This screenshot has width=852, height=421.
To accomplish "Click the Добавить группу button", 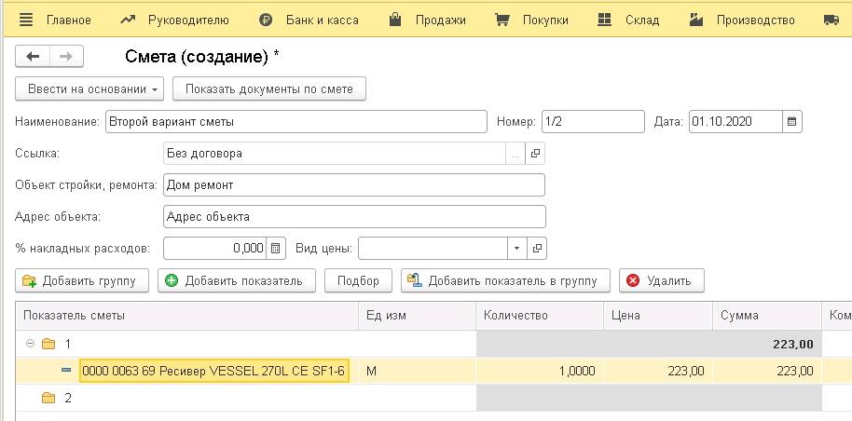I will (x=82, y=281).
